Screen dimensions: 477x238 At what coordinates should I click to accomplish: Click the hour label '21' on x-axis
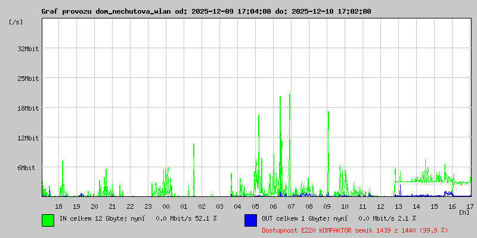(x=112, y=206)
